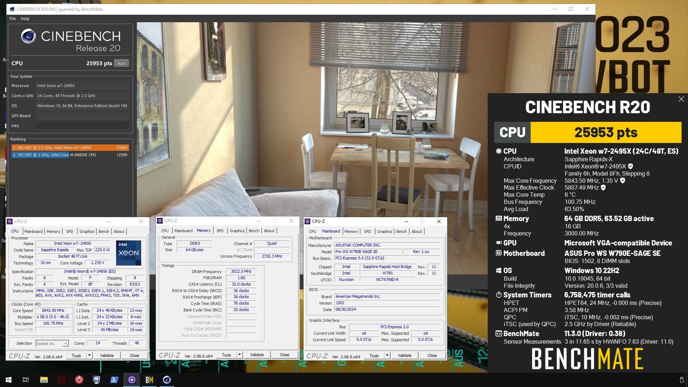This screenshot has height=387, width=688.
Task: Click Tools button in the CPU-Z CPU window
Action: [x=76, y=355]
